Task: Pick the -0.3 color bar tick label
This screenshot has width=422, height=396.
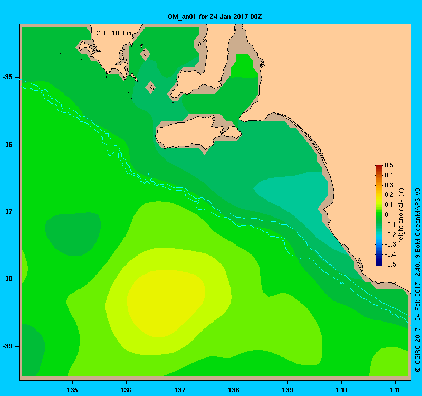Action: point(389,244)
